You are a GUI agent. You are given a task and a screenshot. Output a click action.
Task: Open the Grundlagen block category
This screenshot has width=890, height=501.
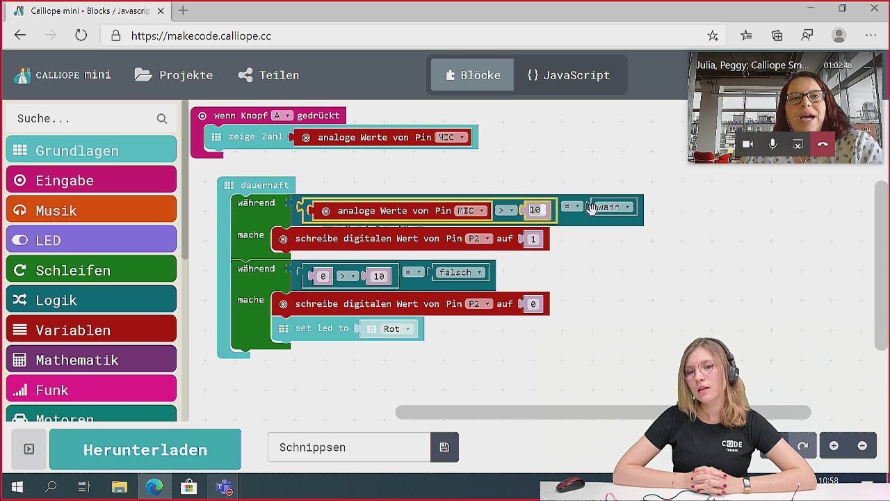click(91, 150)
